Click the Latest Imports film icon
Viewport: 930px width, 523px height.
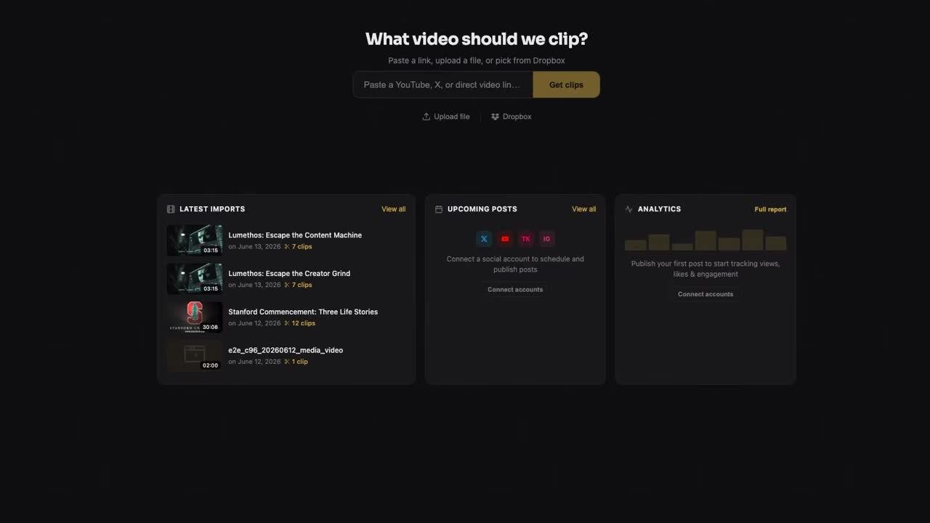(x=171, y=209)
